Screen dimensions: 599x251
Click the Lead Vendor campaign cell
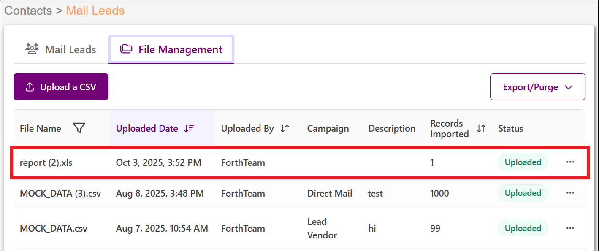(322, 228)
